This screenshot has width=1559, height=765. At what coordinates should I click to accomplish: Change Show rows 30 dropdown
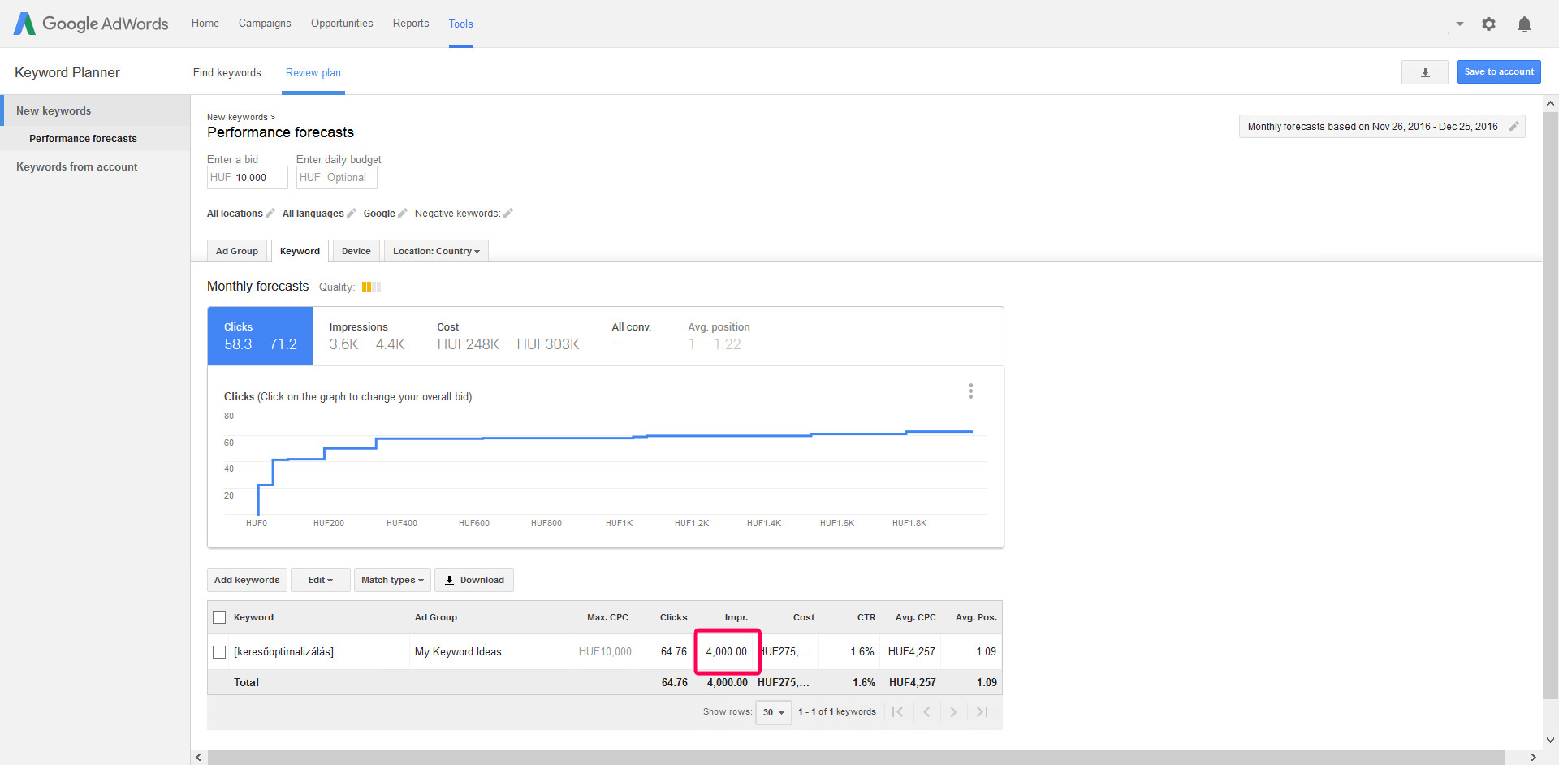(x=773, y=712)
